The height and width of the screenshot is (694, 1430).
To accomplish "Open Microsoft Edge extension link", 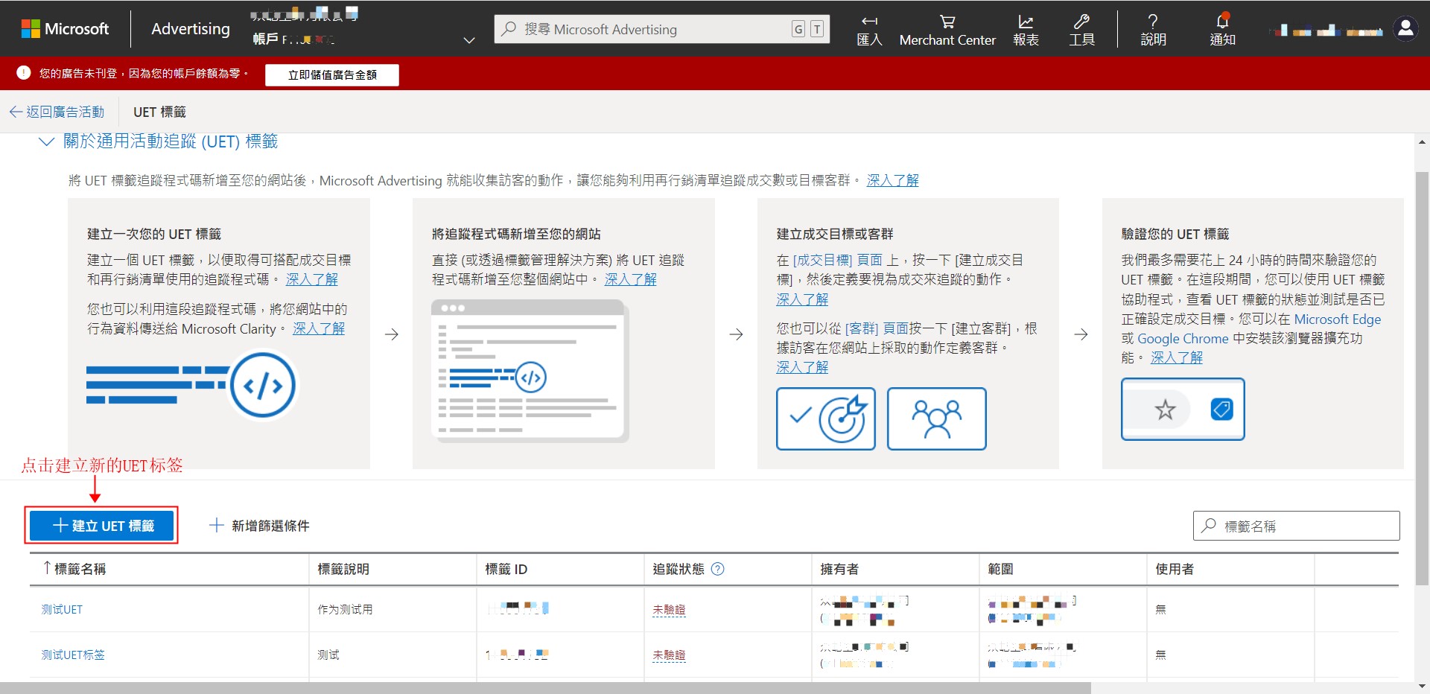I will click(1338, 319).
